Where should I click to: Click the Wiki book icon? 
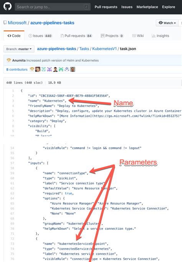134,36
